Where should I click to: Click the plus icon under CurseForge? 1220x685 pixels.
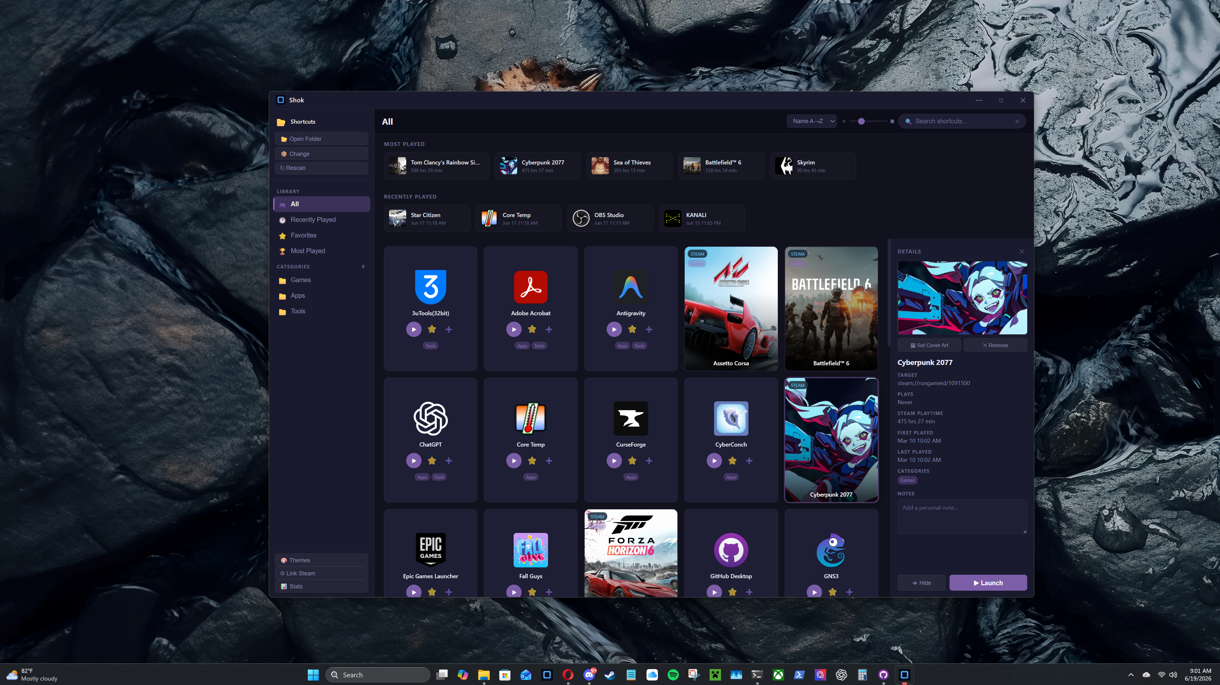pyautogui.click(x=649, y=461)
